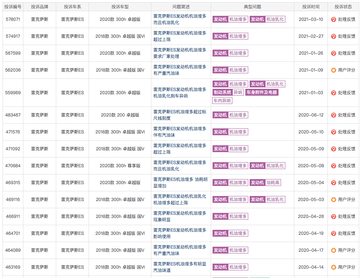The height and width of the screenshot is (278, 361).
Task: Click 投诉车型 column header
Action: click(120, 7)
